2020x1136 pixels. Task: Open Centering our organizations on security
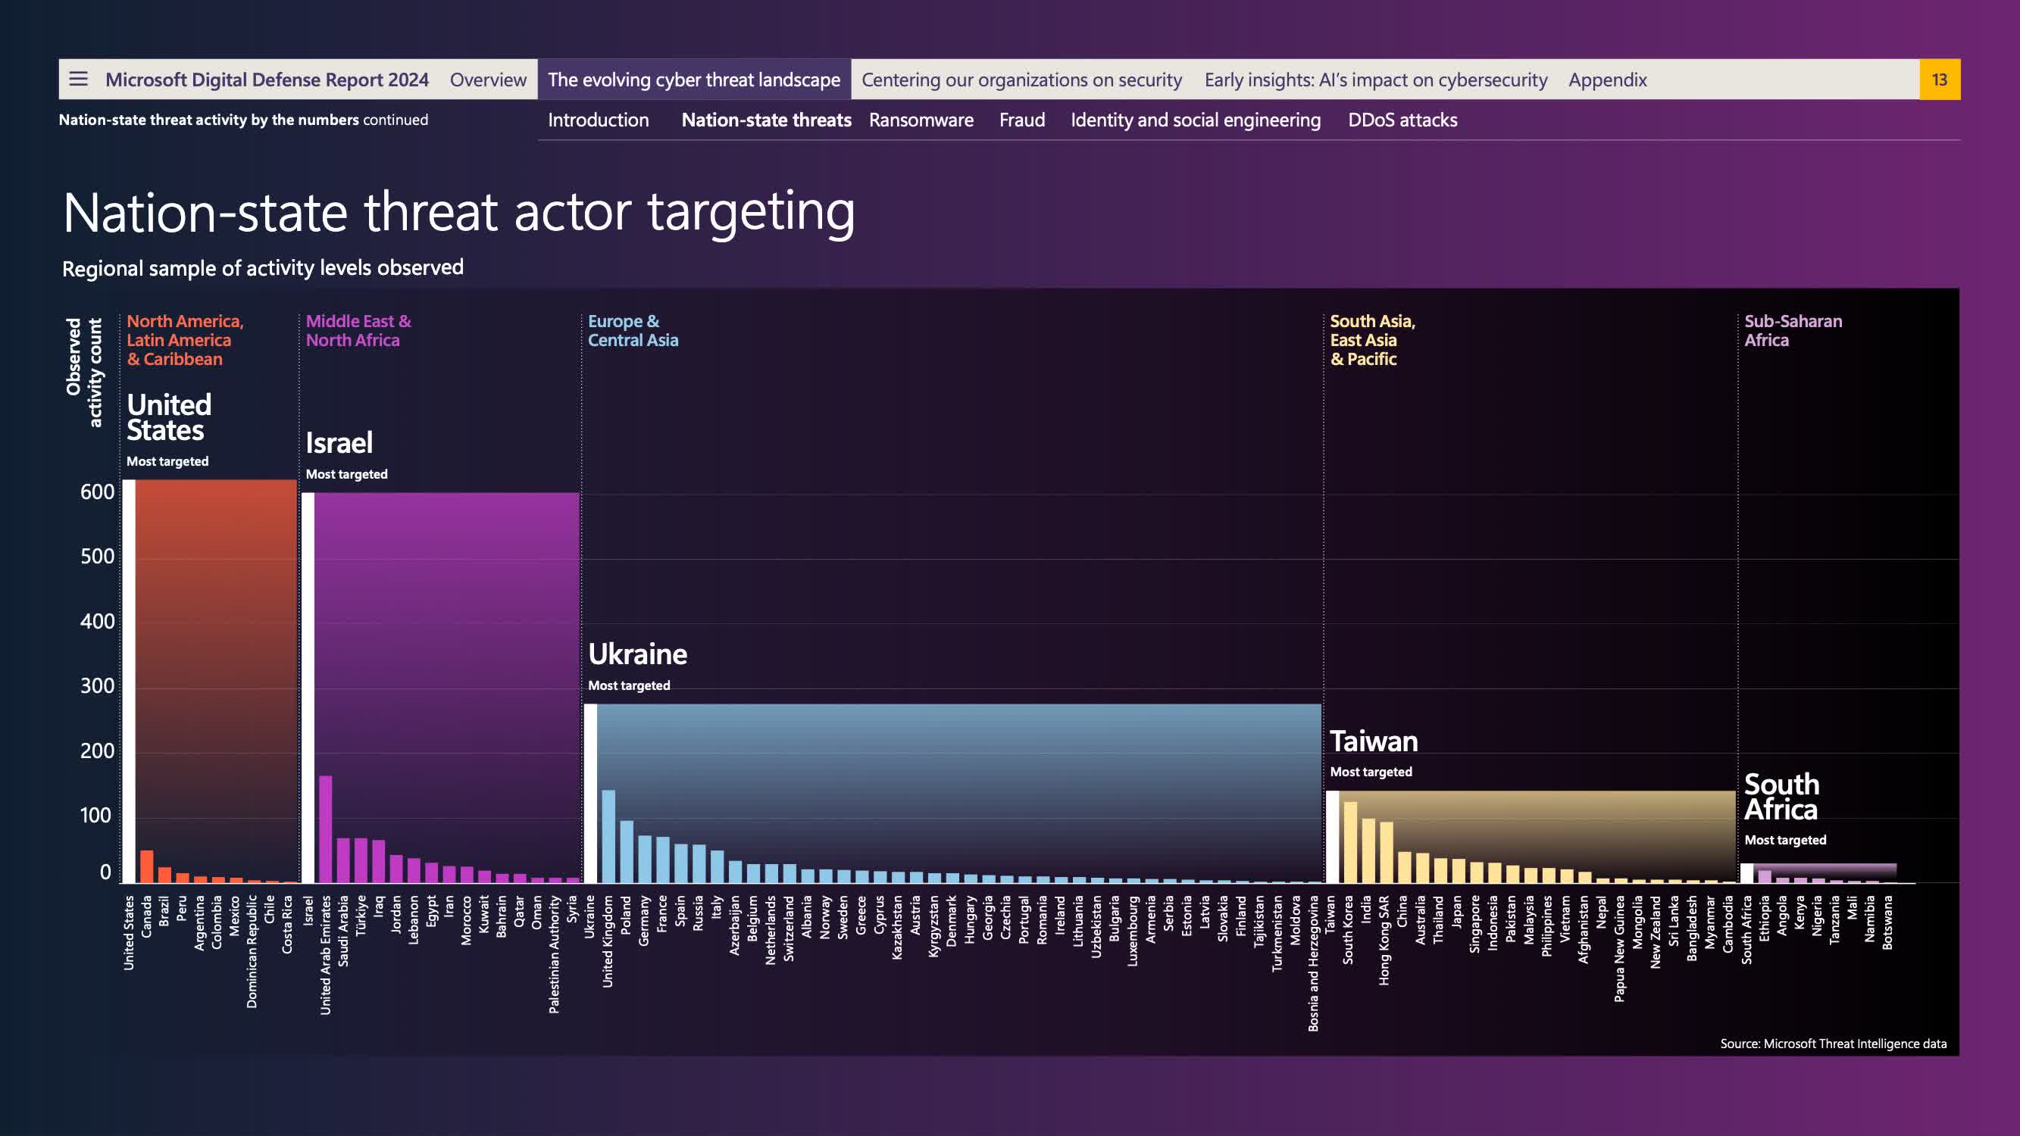[x=1021, y=80]
